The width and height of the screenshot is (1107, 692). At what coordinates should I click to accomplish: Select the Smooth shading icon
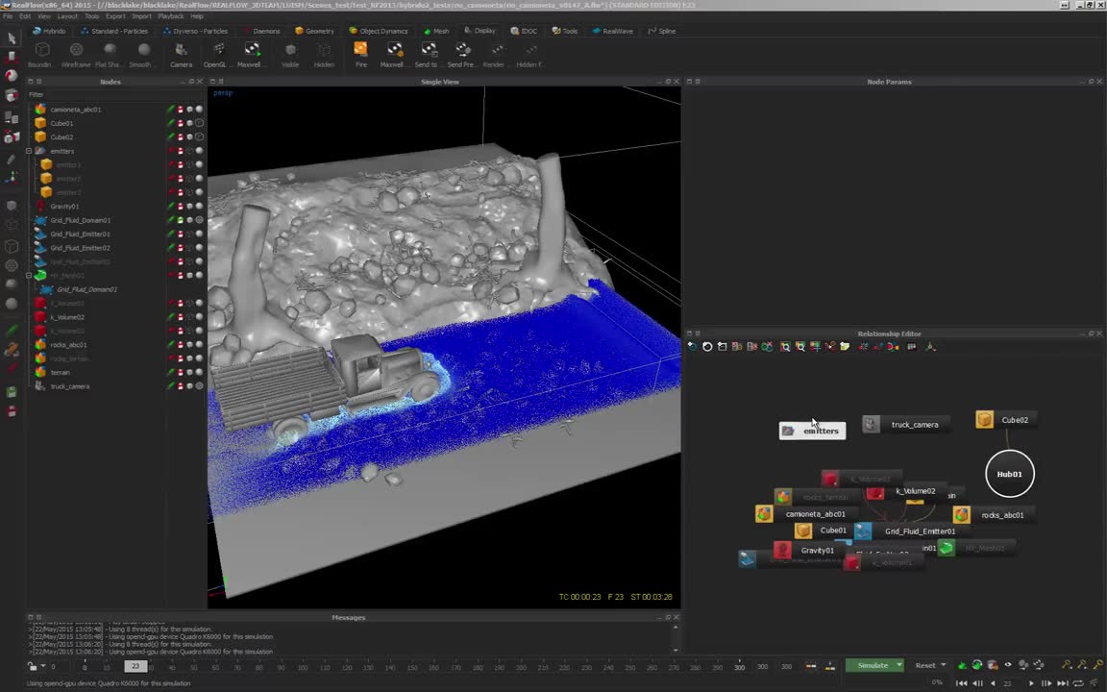click(142, 50)
